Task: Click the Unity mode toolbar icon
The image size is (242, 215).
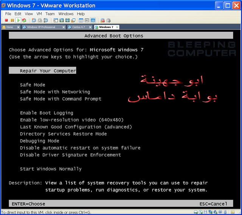Action: 73,20
